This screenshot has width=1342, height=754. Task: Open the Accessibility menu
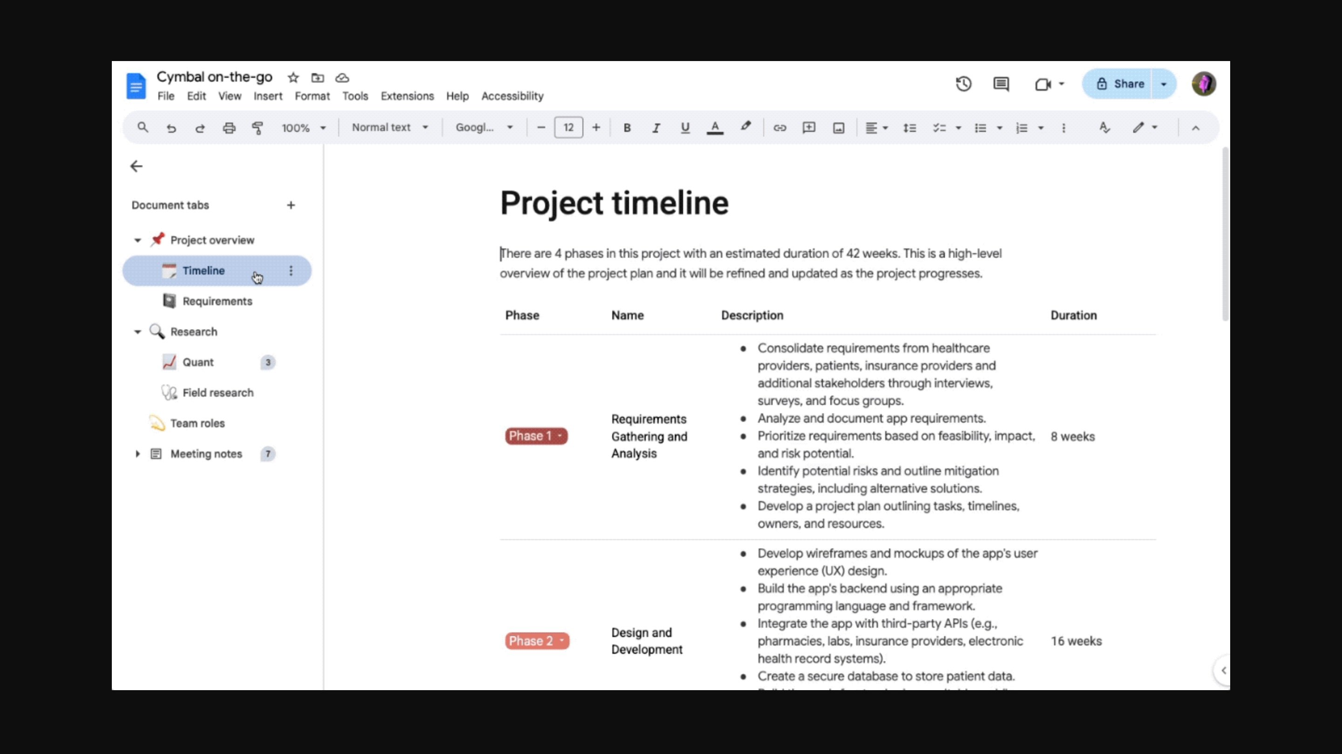click(512, 96)
